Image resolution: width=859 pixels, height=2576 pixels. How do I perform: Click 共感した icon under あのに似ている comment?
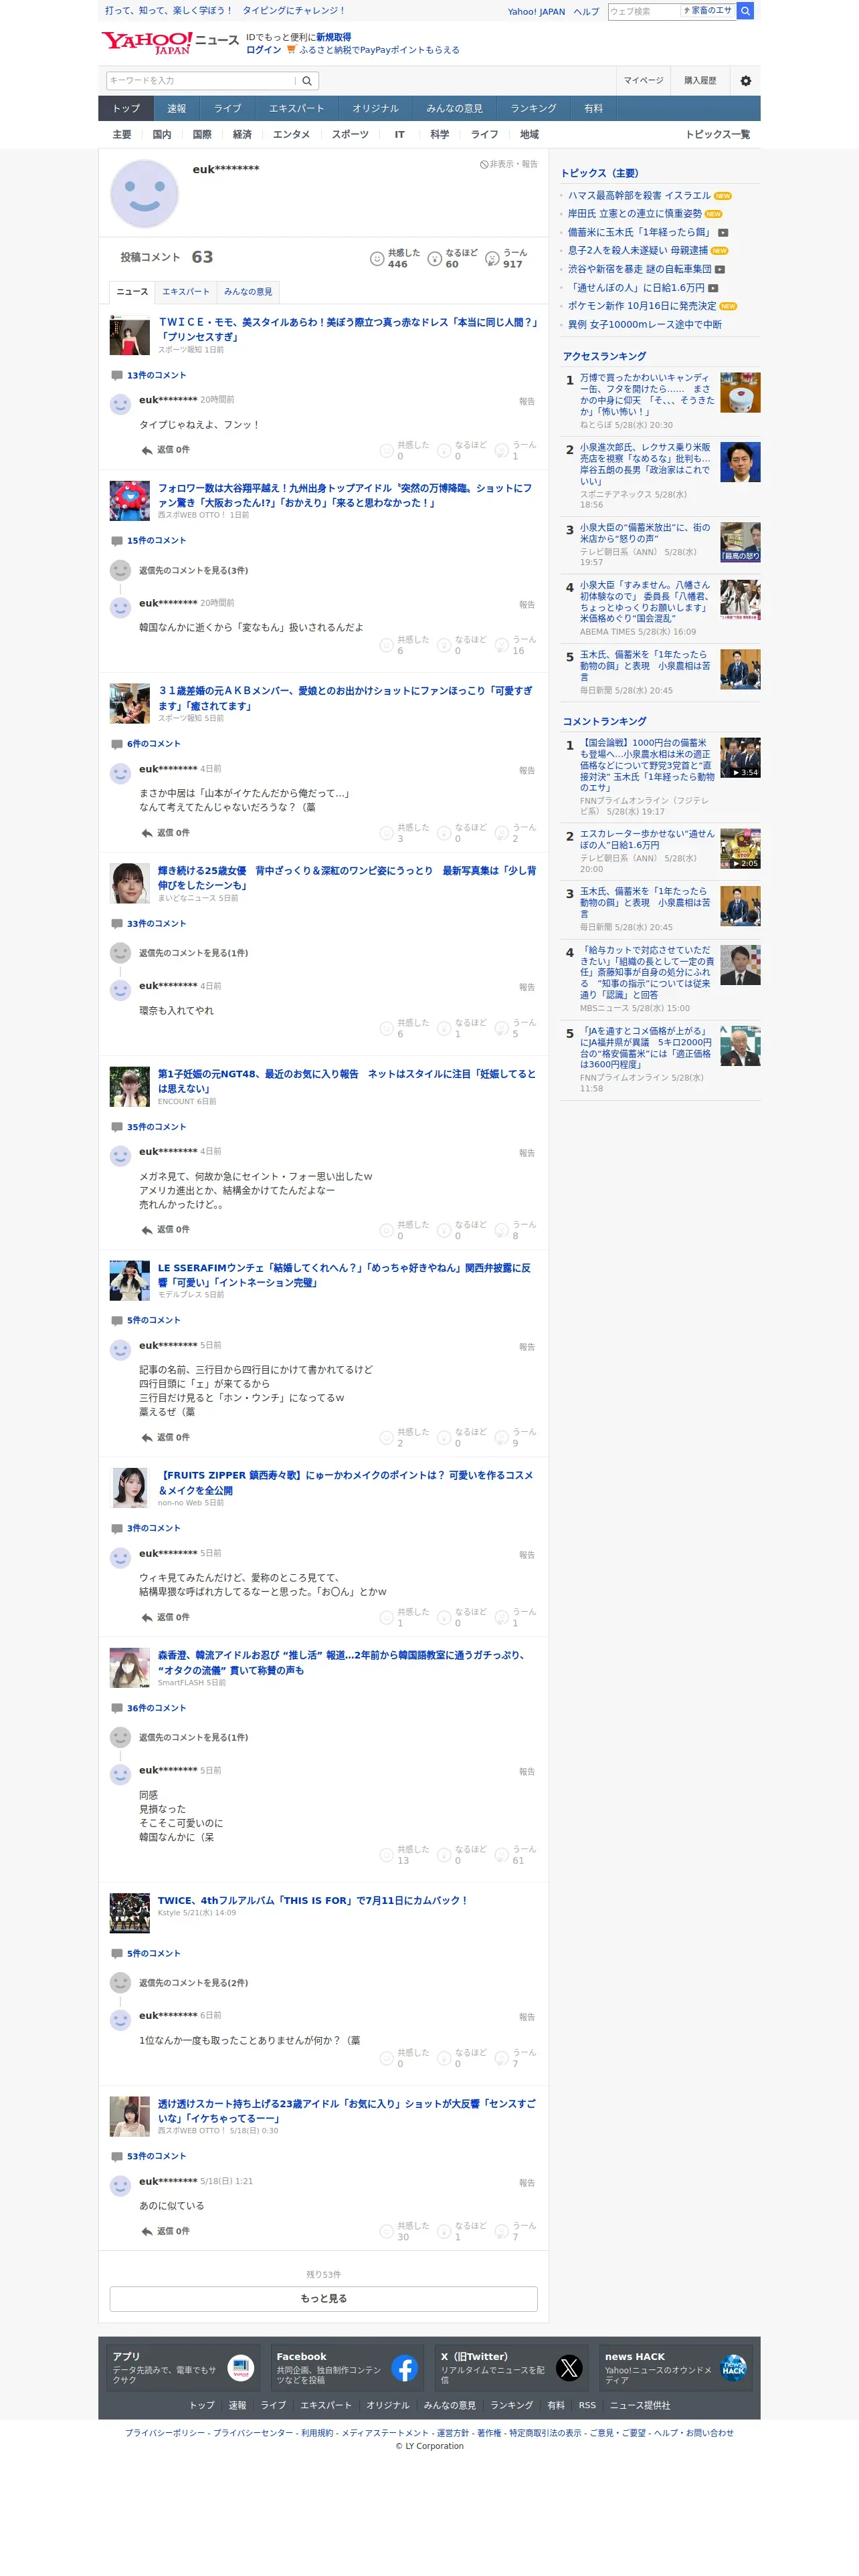pyautogui.click(x=386, y=2231)
